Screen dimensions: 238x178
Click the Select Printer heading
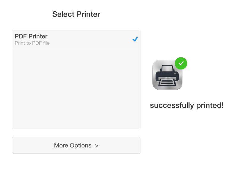76,14
